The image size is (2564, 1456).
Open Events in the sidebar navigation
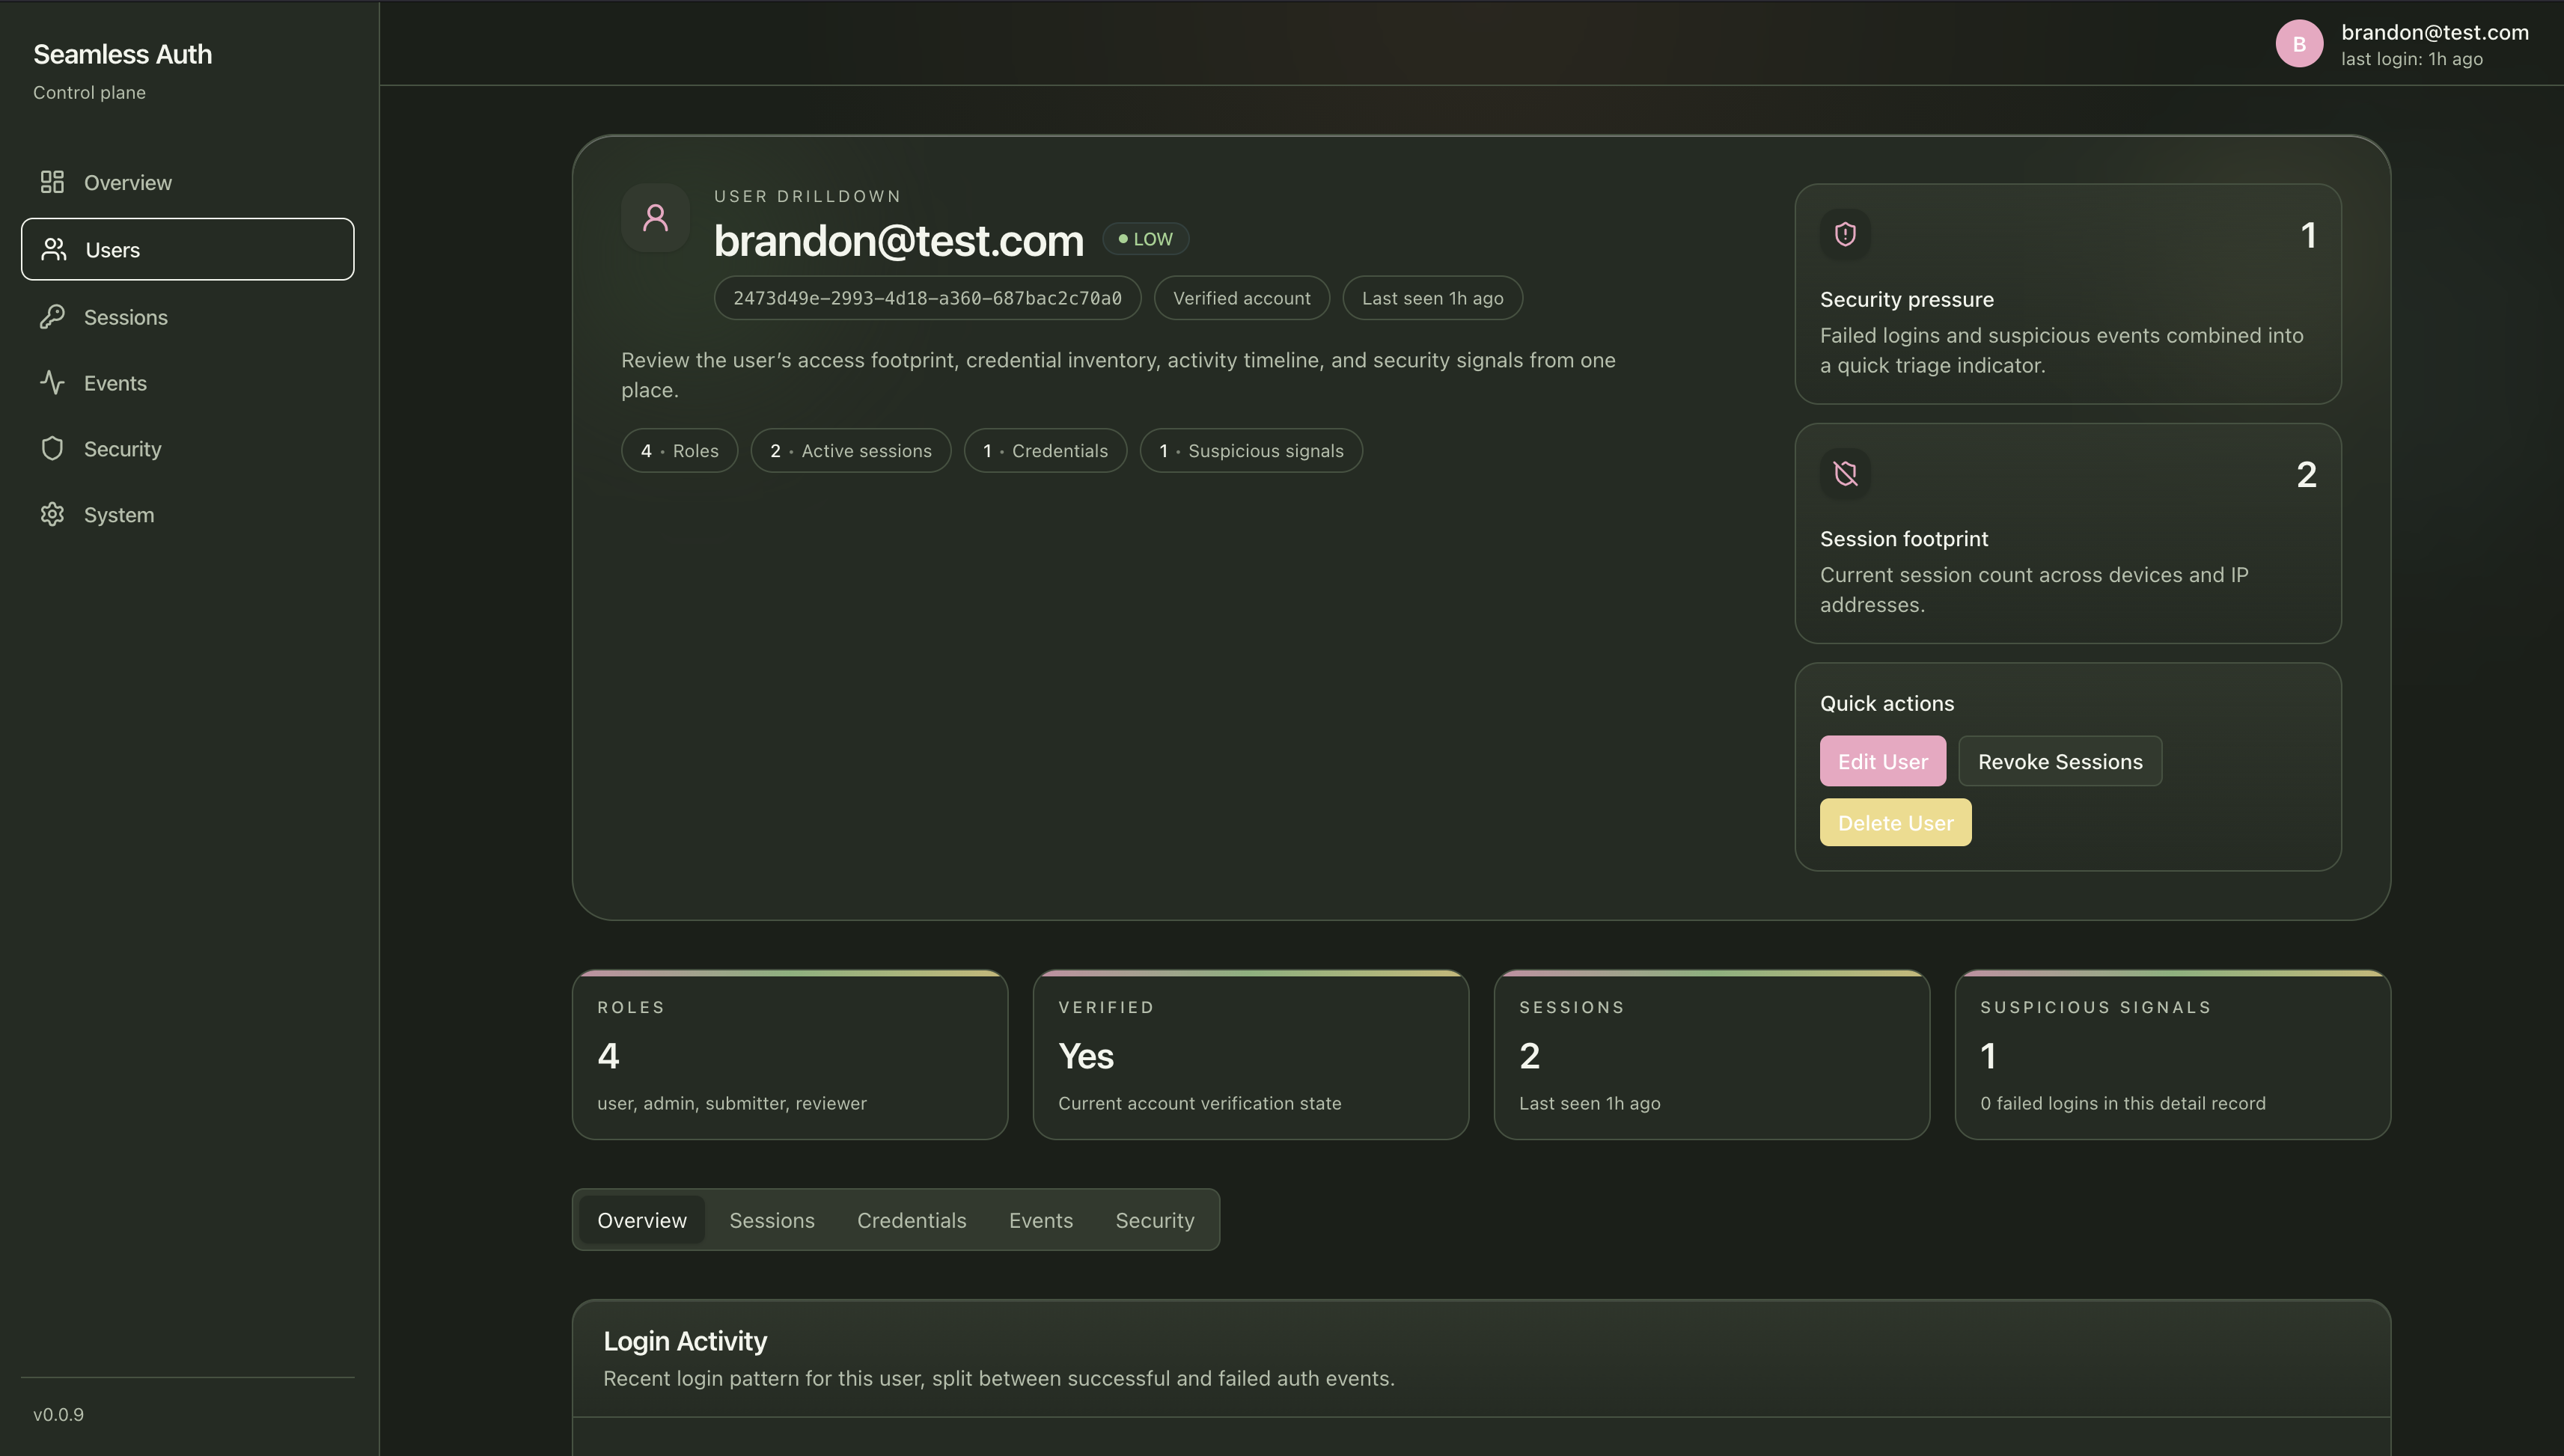tap(187, 382)
